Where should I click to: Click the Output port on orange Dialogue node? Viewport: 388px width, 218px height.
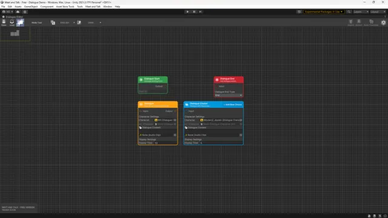pos(175,111)
